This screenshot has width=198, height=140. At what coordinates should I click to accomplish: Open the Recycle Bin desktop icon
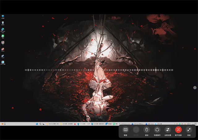(3, 23)
